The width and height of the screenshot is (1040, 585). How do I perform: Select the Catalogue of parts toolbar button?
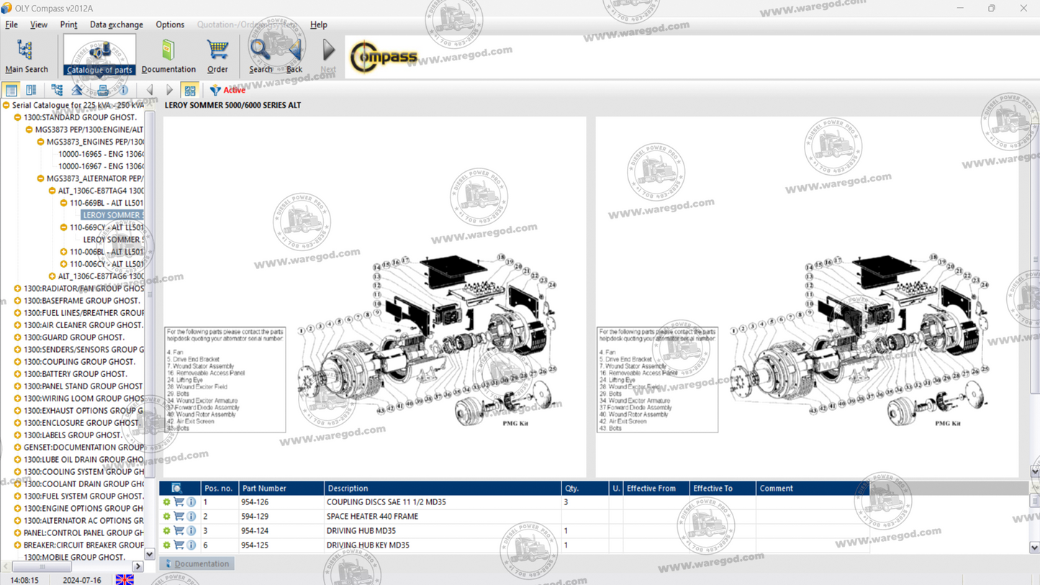tap(99, 56)
